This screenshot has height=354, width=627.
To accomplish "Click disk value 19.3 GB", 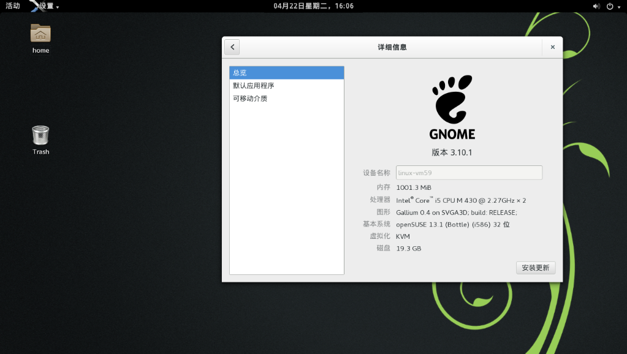I will tap(409, 249).
